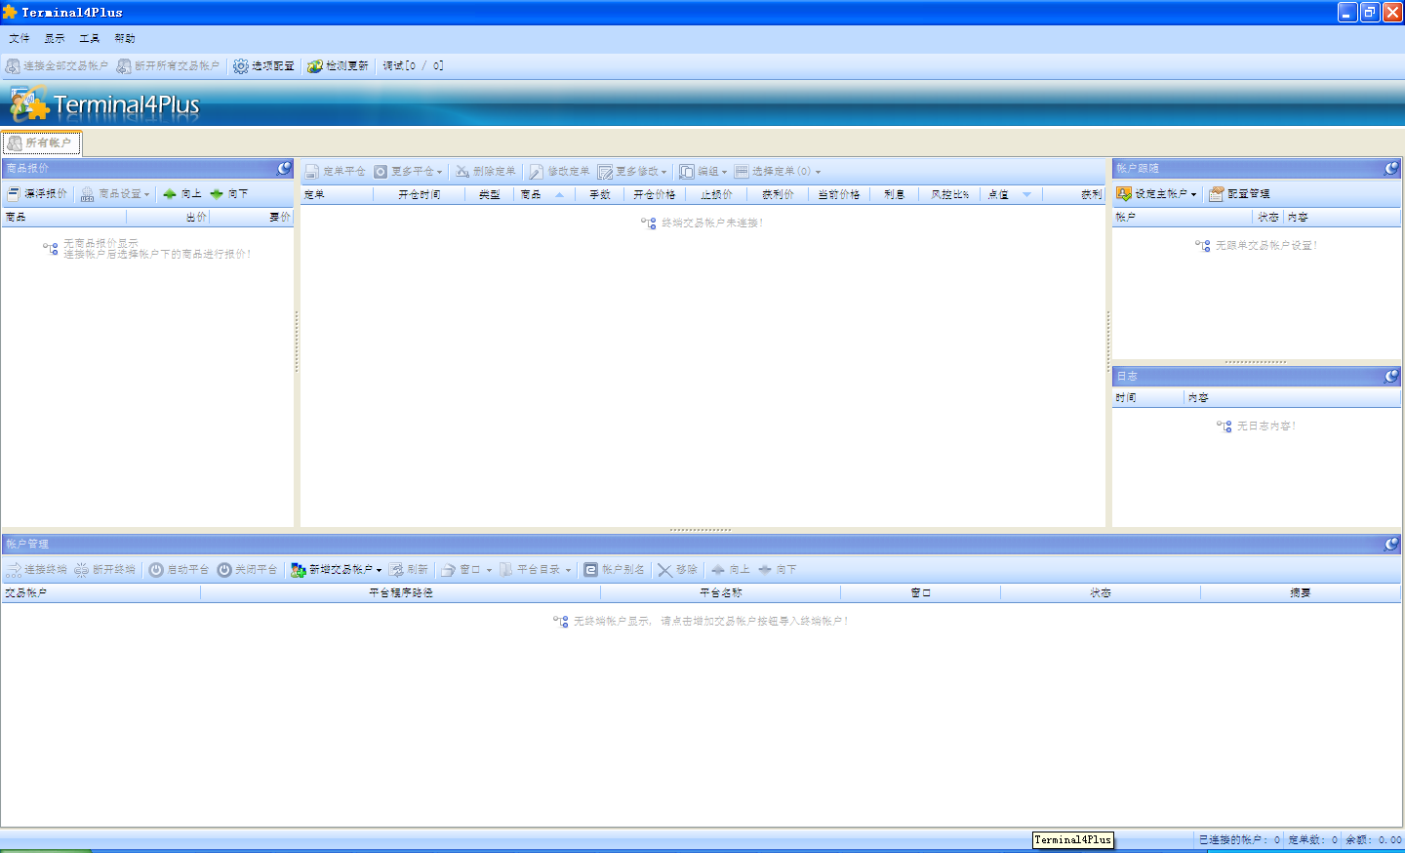Click the 帐户别名 button
The width and height of the screenshot is (1405, 853).
[x=615, y=570]
